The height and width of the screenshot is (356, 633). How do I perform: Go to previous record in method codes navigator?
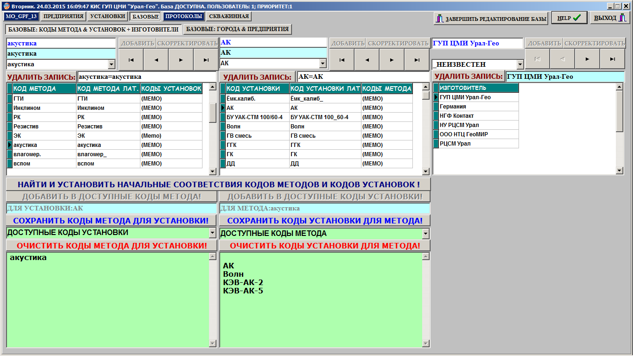pyautogui.click(x=156, y=59)
